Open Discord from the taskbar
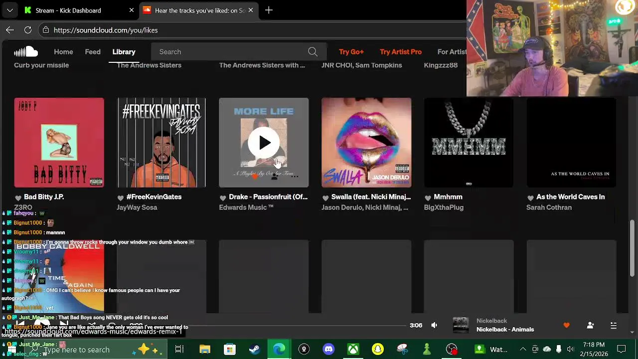 [328, 349]
